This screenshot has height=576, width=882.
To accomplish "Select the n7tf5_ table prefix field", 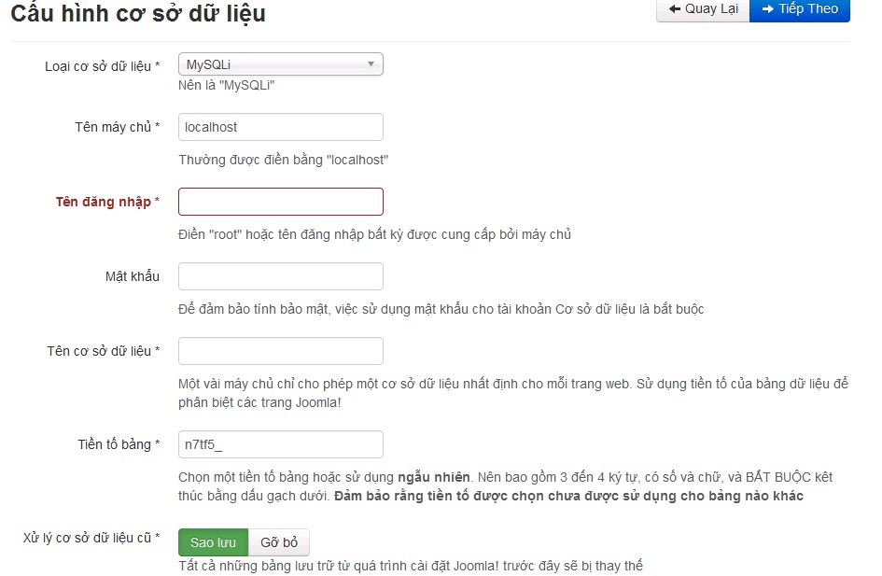I will [x=280, y=443].
